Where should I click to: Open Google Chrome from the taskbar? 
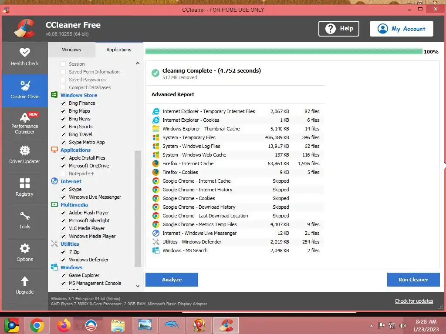click(37, 325)
